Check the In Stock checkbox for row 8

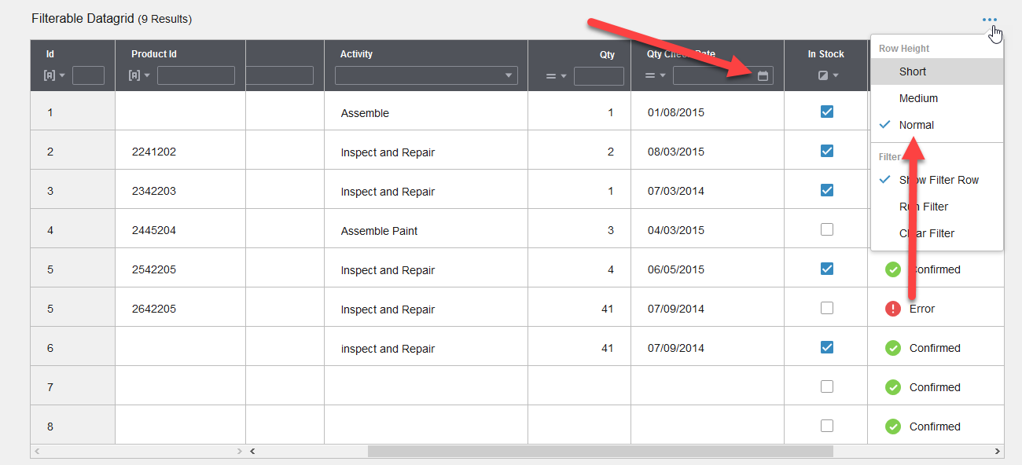point(826,426)
